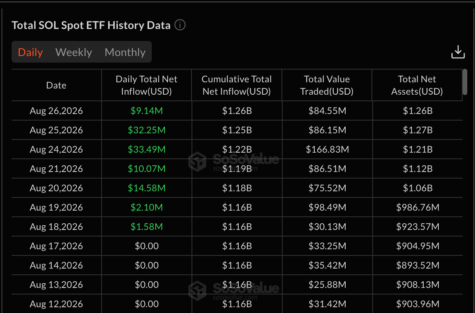The width and height of the screenshot is (475, 313).
Task: Click the $86.15M value traded cell
Action: pos(327,130)
